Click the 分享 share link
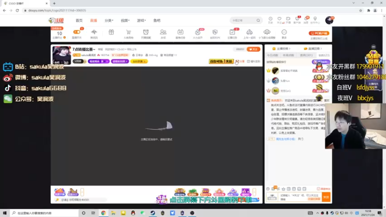Screen dimensions: 386x217 pos(240,61)
